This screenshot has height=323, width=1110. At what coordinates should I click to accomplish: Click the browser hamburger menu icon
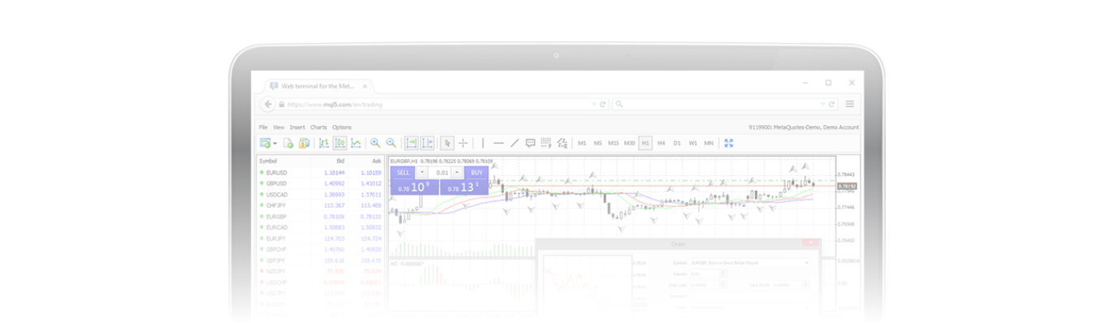pos(850,104)
